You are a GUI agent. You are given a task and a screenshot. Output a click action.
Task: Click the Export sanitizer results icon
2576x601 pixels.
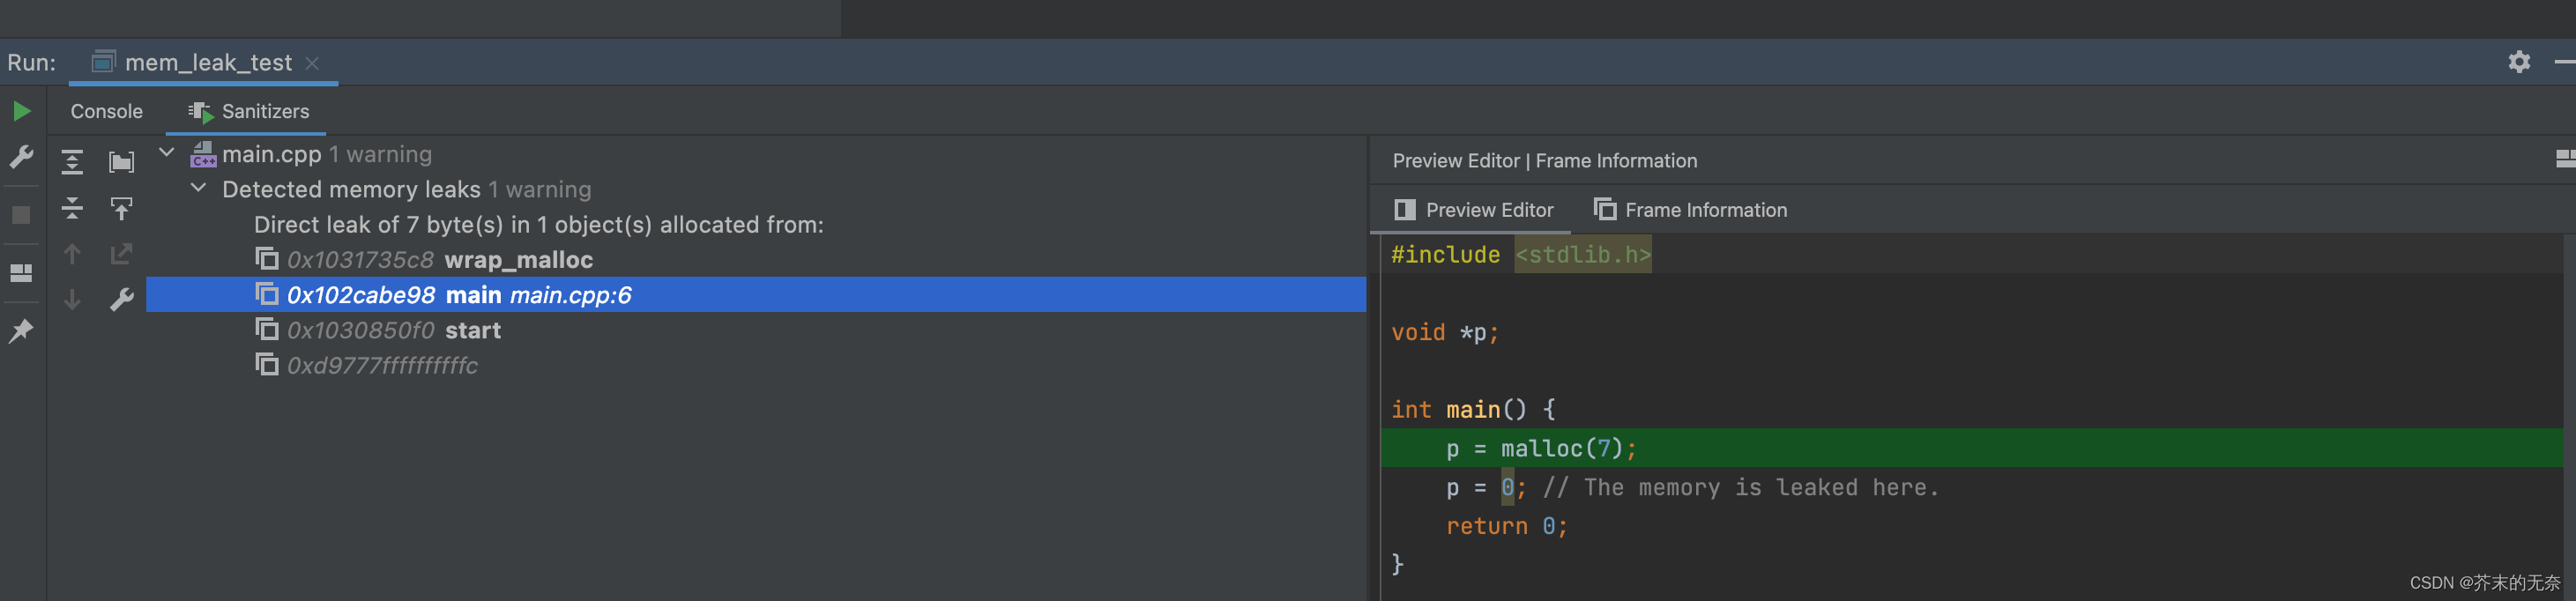click(x=121, y=208)
